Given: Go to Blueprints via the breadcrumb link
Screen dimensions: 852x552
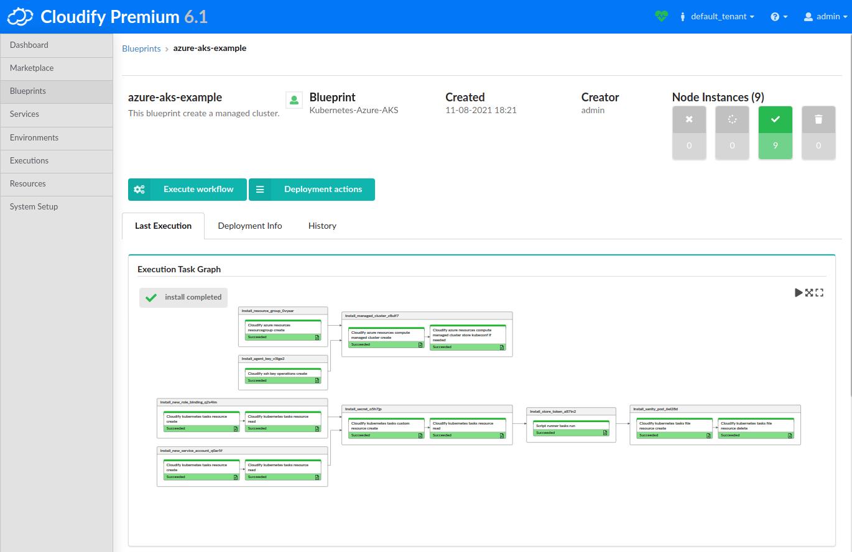Looking at the screenshot, I should (x=141, y=48).
